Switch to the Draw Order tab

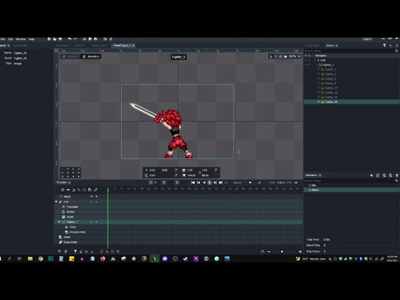[312, 46]
